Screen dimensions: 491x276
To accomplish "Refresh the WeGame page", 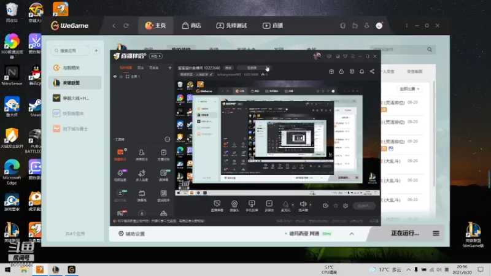I will [x=126, y=26].
